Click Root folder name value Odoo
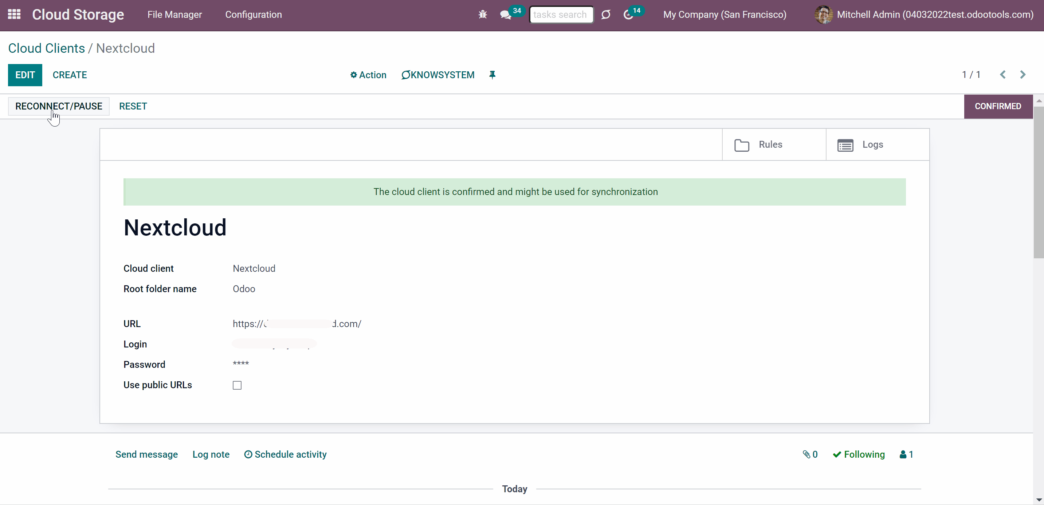1044x505 pixels. (x=244, y=289)
